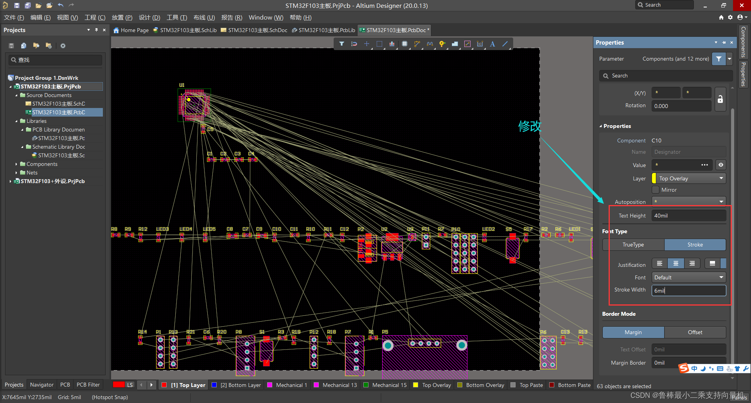Open the Font dropdown set to Default
Viewport: 751px width, 403px height.
[x=689, y=277]
